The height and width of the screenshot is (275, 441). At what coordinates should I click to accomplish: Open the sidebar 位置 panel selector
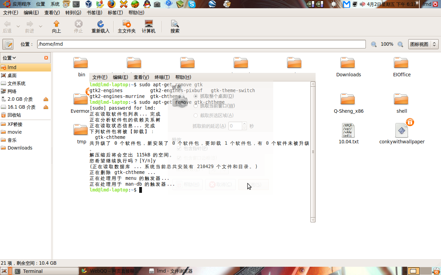[x=9, y=58]
